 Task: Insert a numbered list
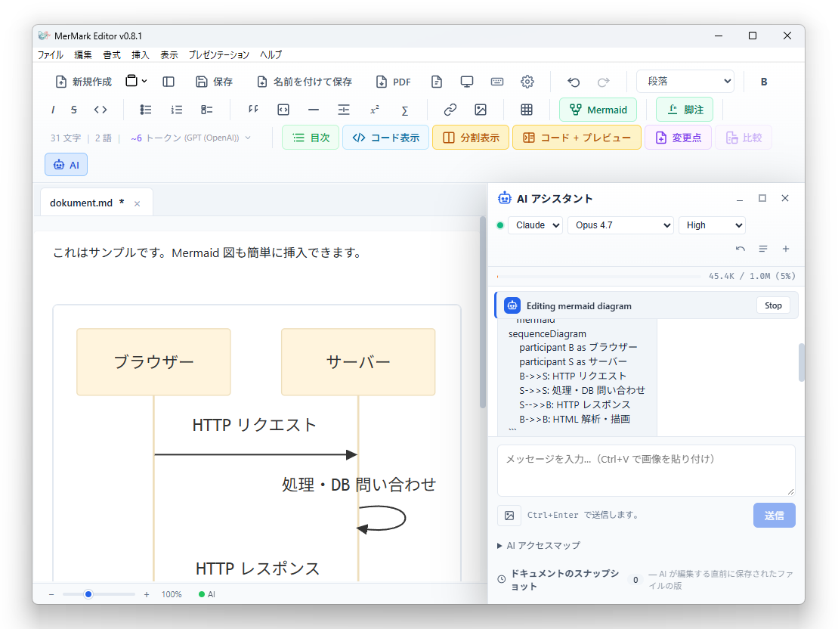pos(176,110)
